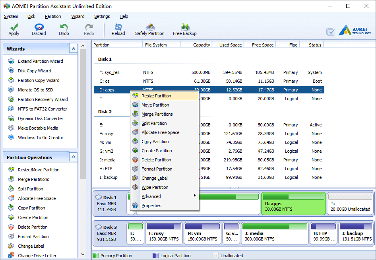Collapse the Partition Operations panel
The height and width of the screenshot is (260, 376).
(74, 157)
